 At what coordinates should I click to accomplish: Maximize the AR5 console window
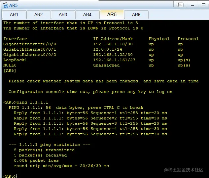pos(203,5)
